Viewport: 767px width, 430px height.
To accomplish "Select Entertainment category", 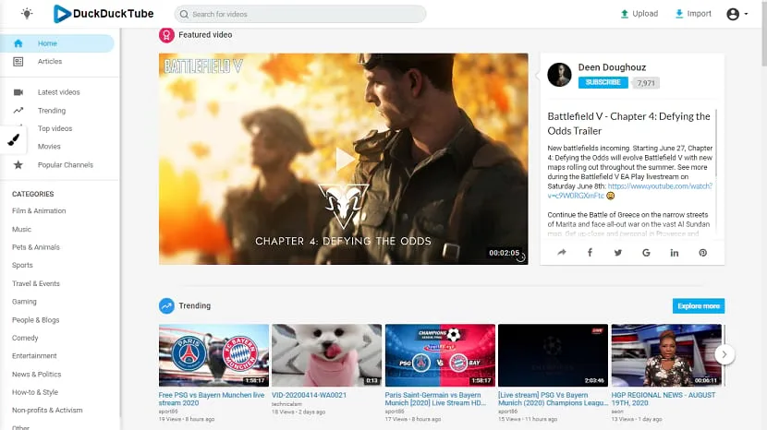I will (x=34, y=356).
